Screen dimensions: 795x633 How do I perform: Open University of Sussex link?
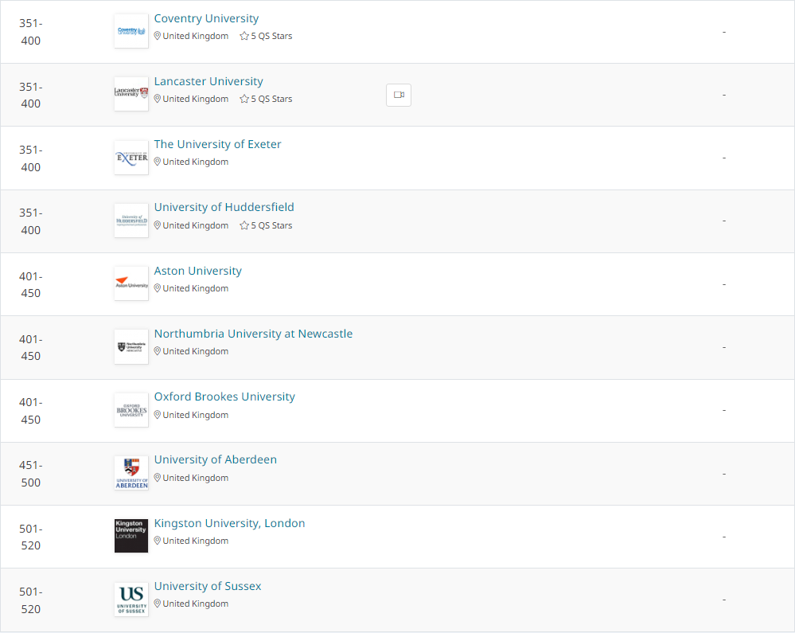[x=208, y=586]
